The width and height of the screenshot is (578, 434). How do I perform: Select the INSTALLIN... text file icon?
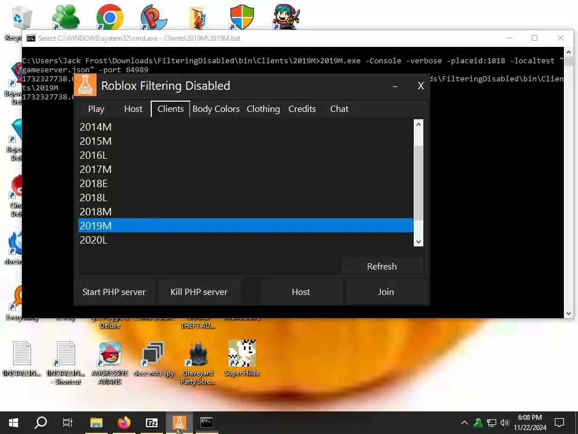click(x=22, y=359)
